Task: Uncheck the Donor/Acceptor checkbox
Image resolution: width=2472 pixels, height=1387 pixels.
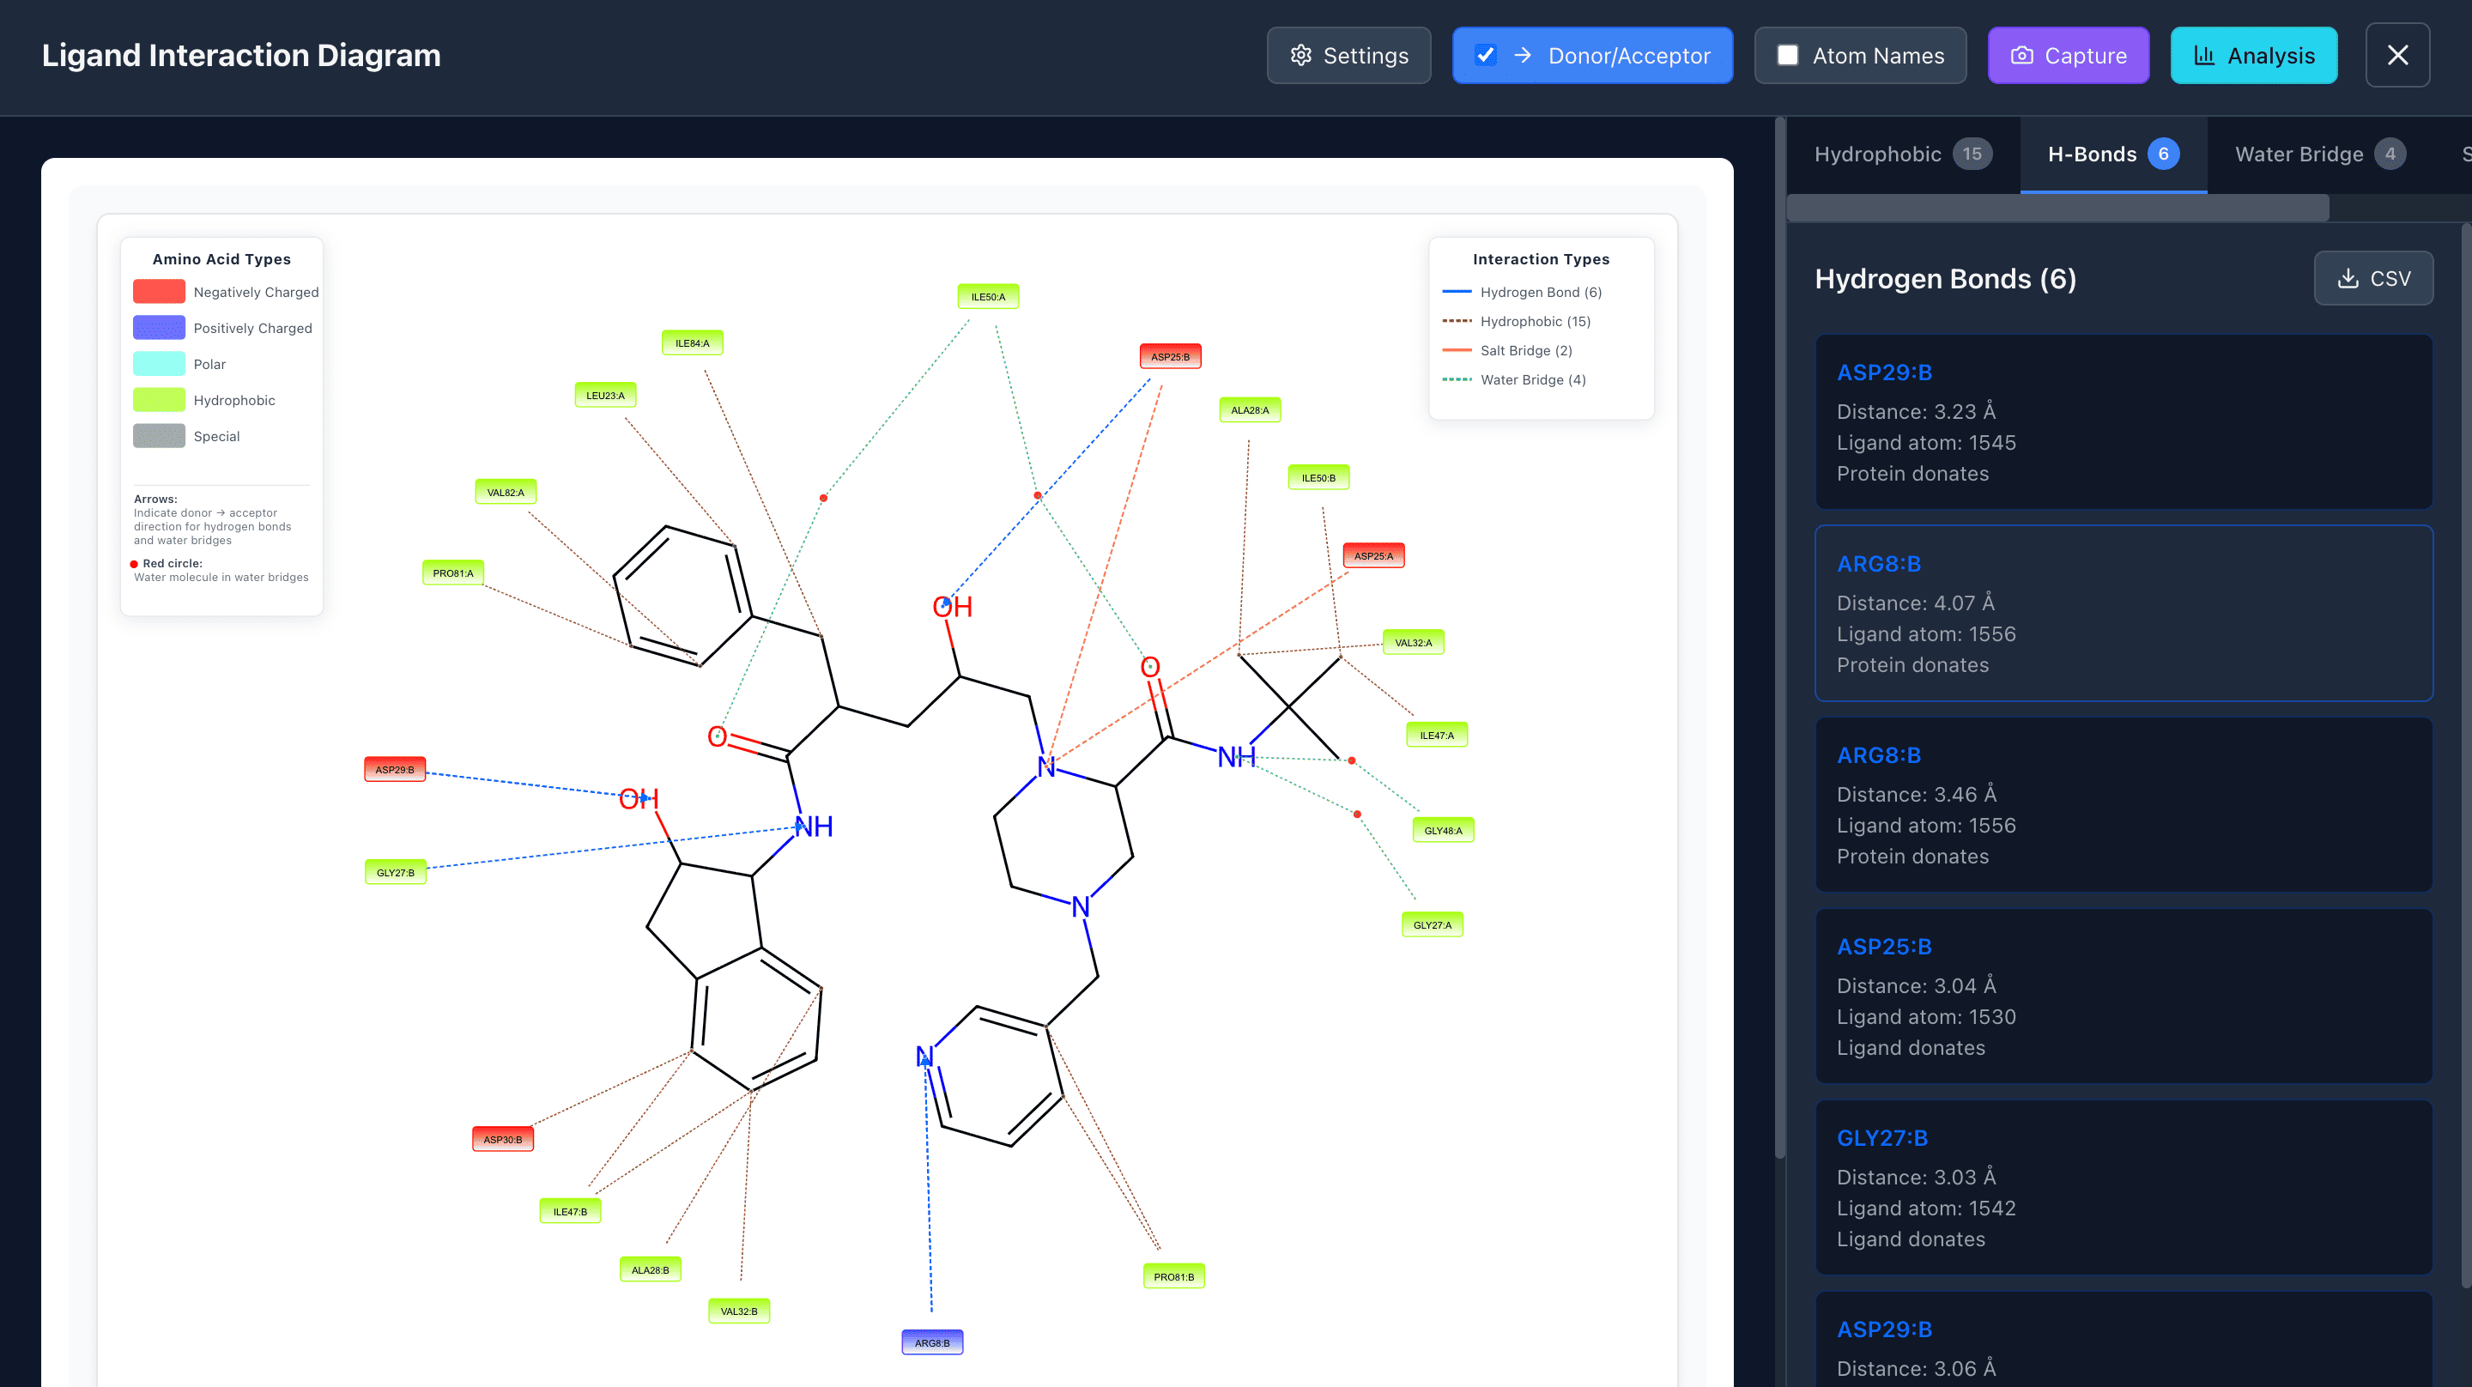Action: coord(1485,55)
